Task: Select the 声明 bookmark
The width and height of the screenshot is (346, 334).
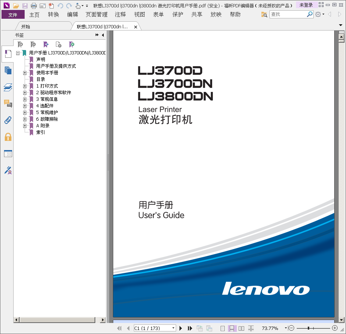Action: (40, 59)
